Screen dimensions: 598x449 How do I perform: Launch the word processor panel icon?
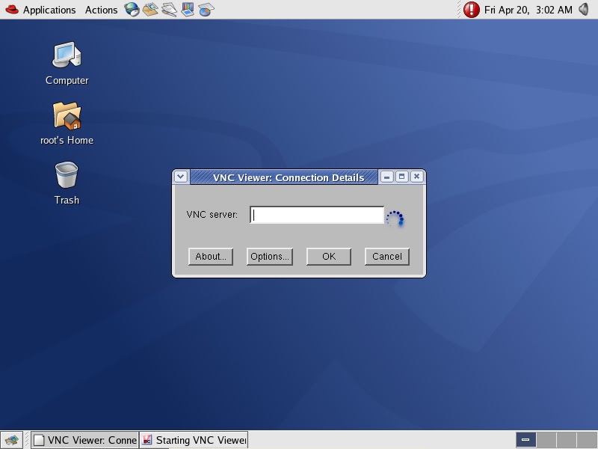click(169, 9)
